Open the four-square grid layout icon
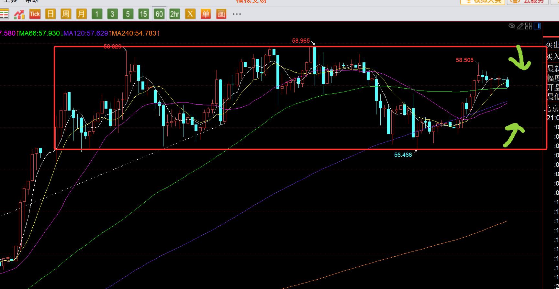This screenshot has width=559, height=289. click(x=529, y=26)
